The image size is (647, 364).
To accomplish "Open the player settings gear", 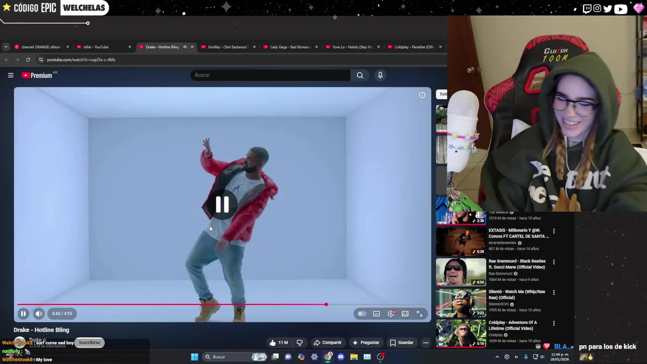I will tap(391, 314).
